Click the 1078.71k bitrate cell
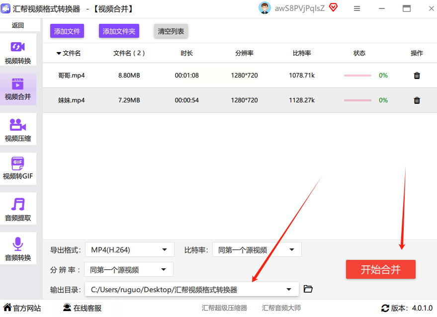 pyautogui.click(x=302, y=76)
